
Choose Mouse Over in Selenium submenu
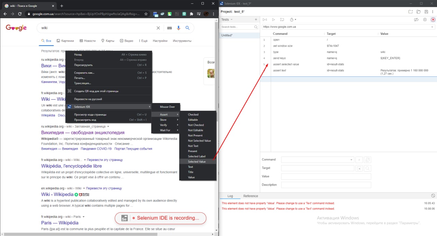click(166, 107)
